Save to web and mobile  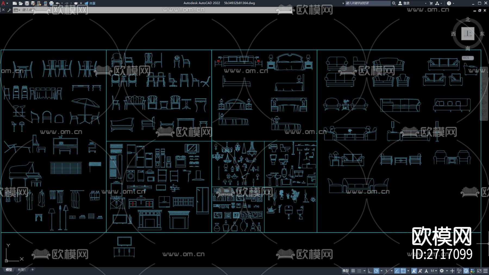[x=45, y=3]
